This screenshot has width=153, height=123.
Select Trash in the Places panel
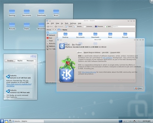point(51,41)
